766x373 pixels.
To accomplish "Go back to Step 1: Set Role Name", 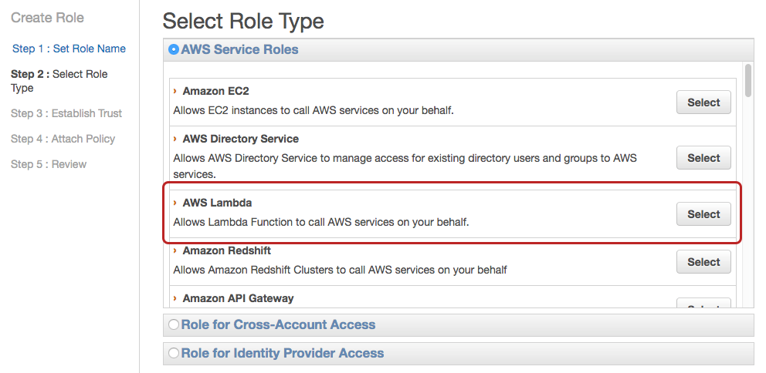I will coord(69,49).
